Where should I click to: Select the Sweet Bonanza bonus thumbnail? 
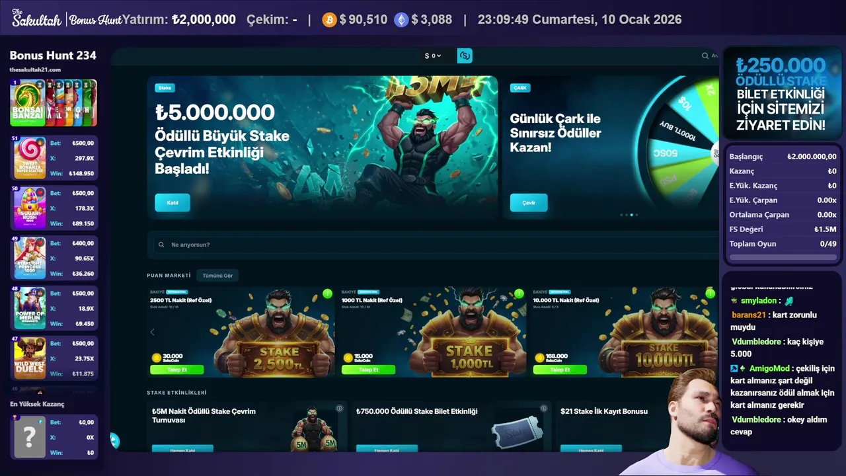[30, 158]
